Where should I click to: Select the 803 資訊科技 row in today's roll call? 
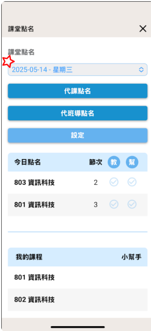click(x=78, y=182)
